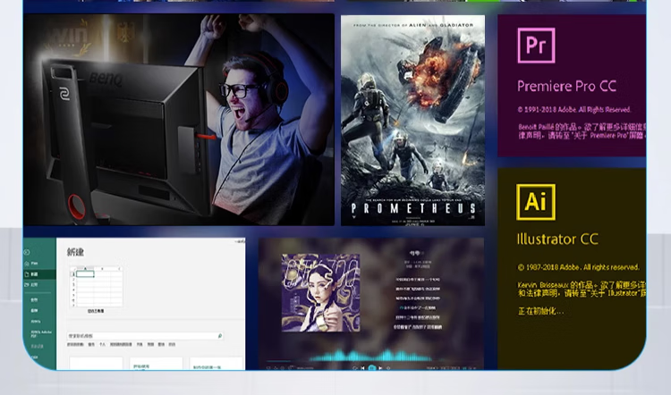Open the Prometheus movie poster
This screenshot has height=395, width=671.
pos(413,120)
